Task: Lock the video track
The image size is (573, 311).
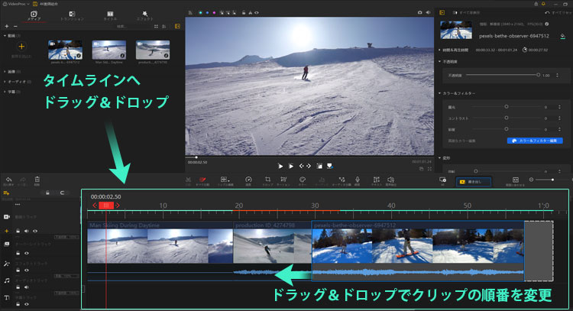Action: pyautogui.click(x=18, y=231)
